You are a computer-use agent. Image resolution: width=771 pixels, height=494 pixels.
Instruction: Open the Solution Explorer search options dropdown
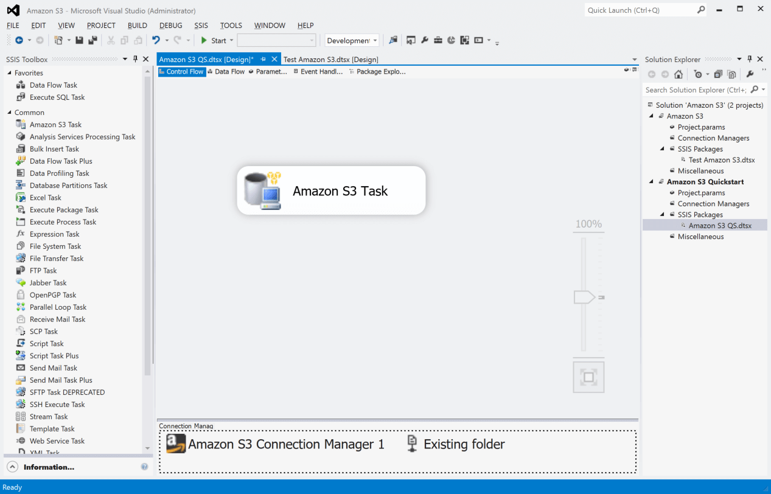[763, 89]
